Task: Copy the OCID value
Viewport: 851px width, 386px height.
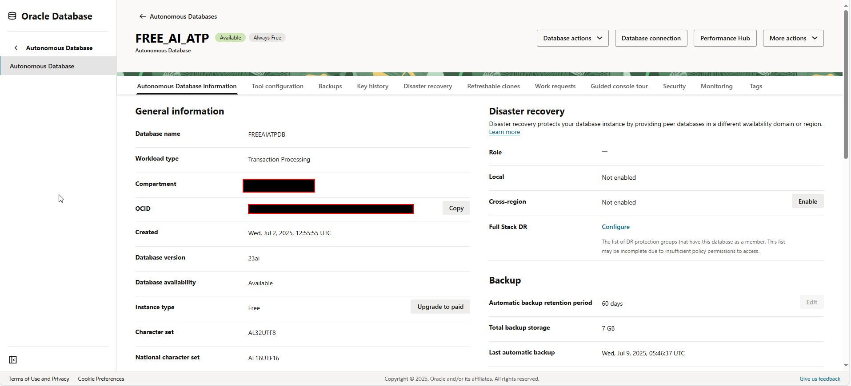Action: [x=456, y=208]
